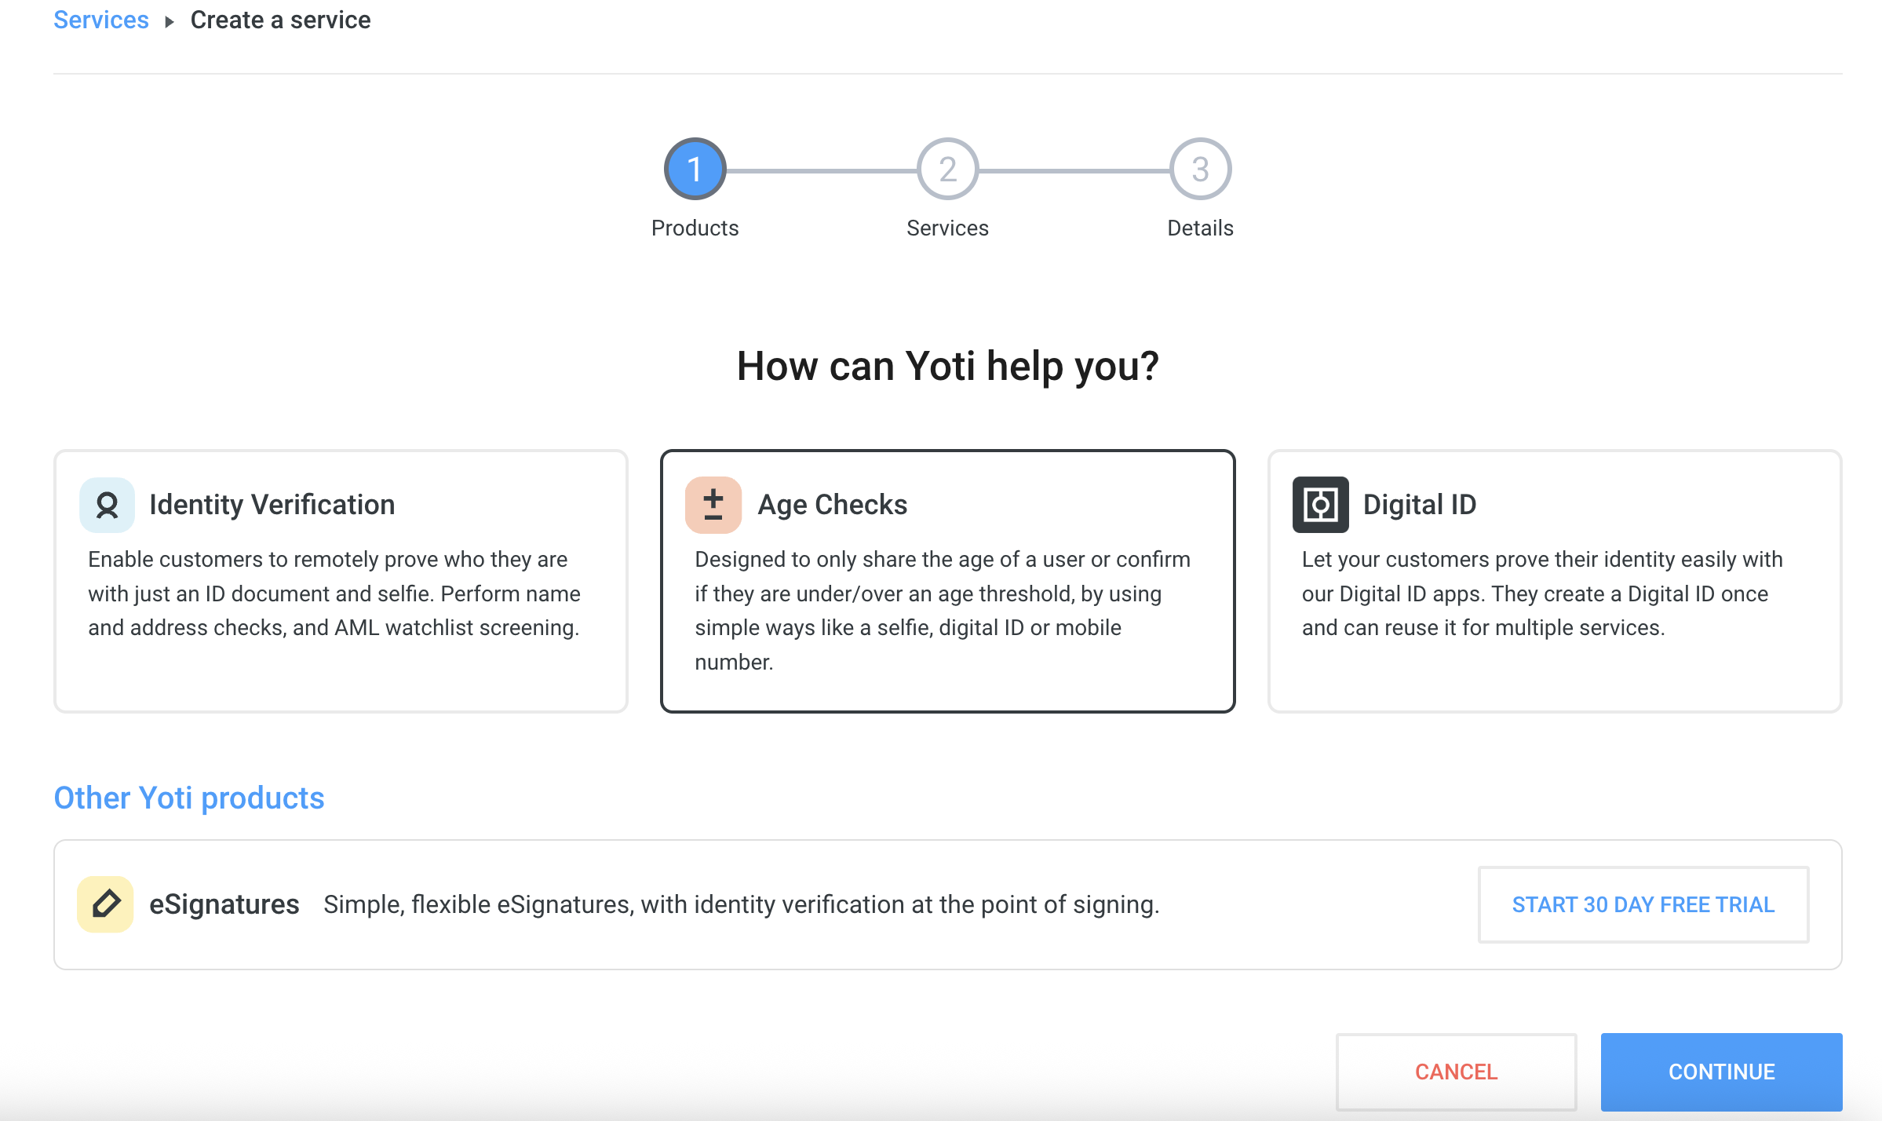Screen dimensions: 1882x1121
Task: Click the Products step label
Action: pyautogui.click(x=695, y=228)
